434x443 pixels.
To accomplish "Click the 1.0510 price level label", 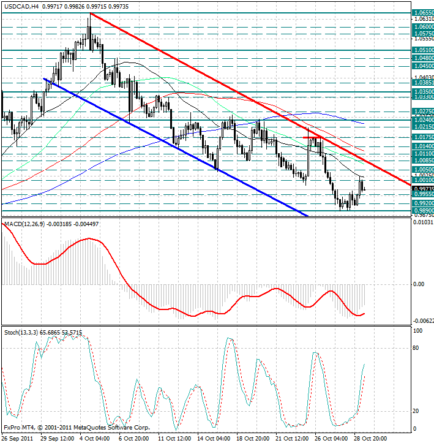I will point(423,50).
